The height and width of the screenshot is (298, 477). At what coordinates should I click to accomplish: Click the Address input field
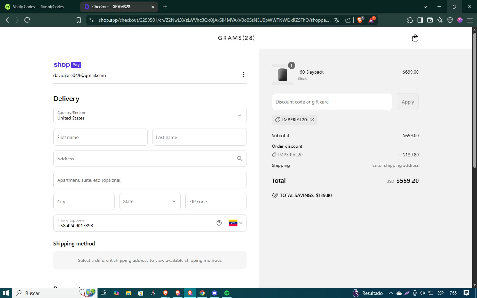150,159
